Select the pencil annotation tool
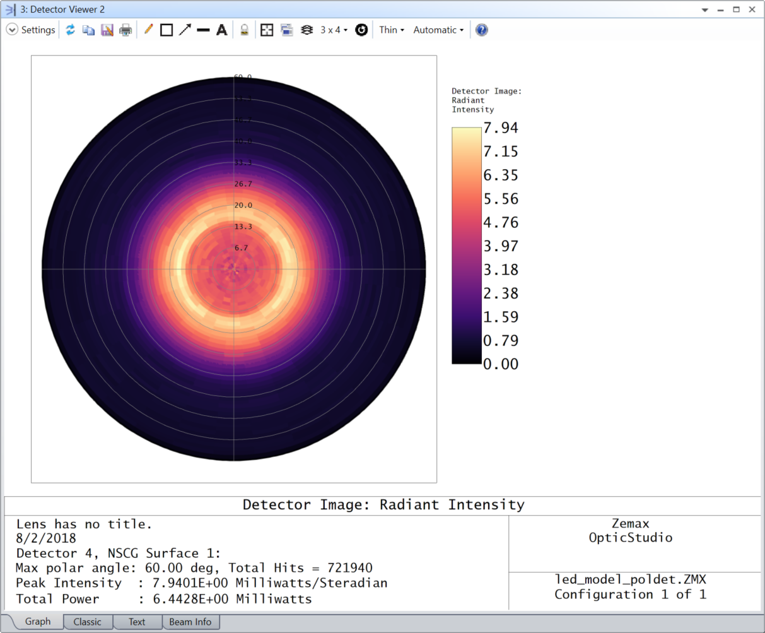The height and width of the screenshot is (633, 765). pos(148,30)
